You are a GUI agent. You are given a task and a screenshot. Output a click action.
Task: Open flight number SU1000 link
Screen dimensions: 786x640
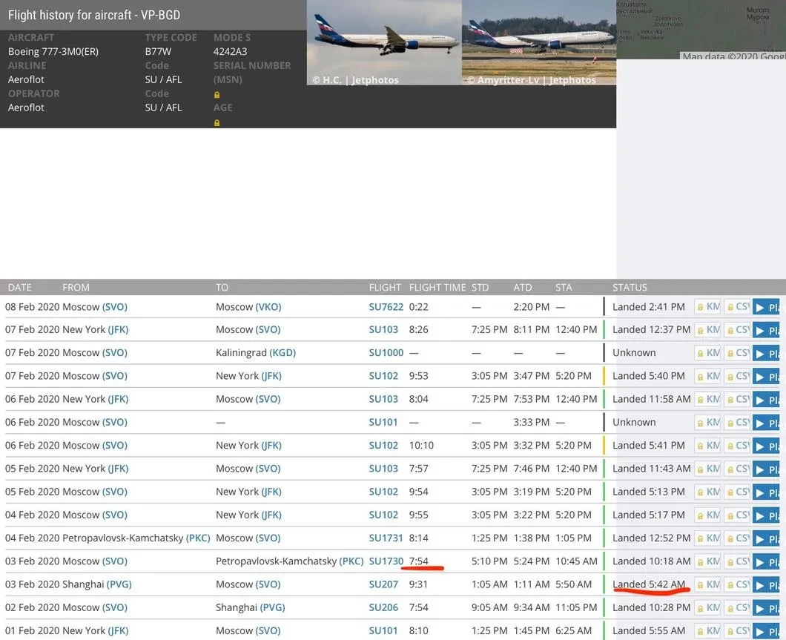coord(386,353)
